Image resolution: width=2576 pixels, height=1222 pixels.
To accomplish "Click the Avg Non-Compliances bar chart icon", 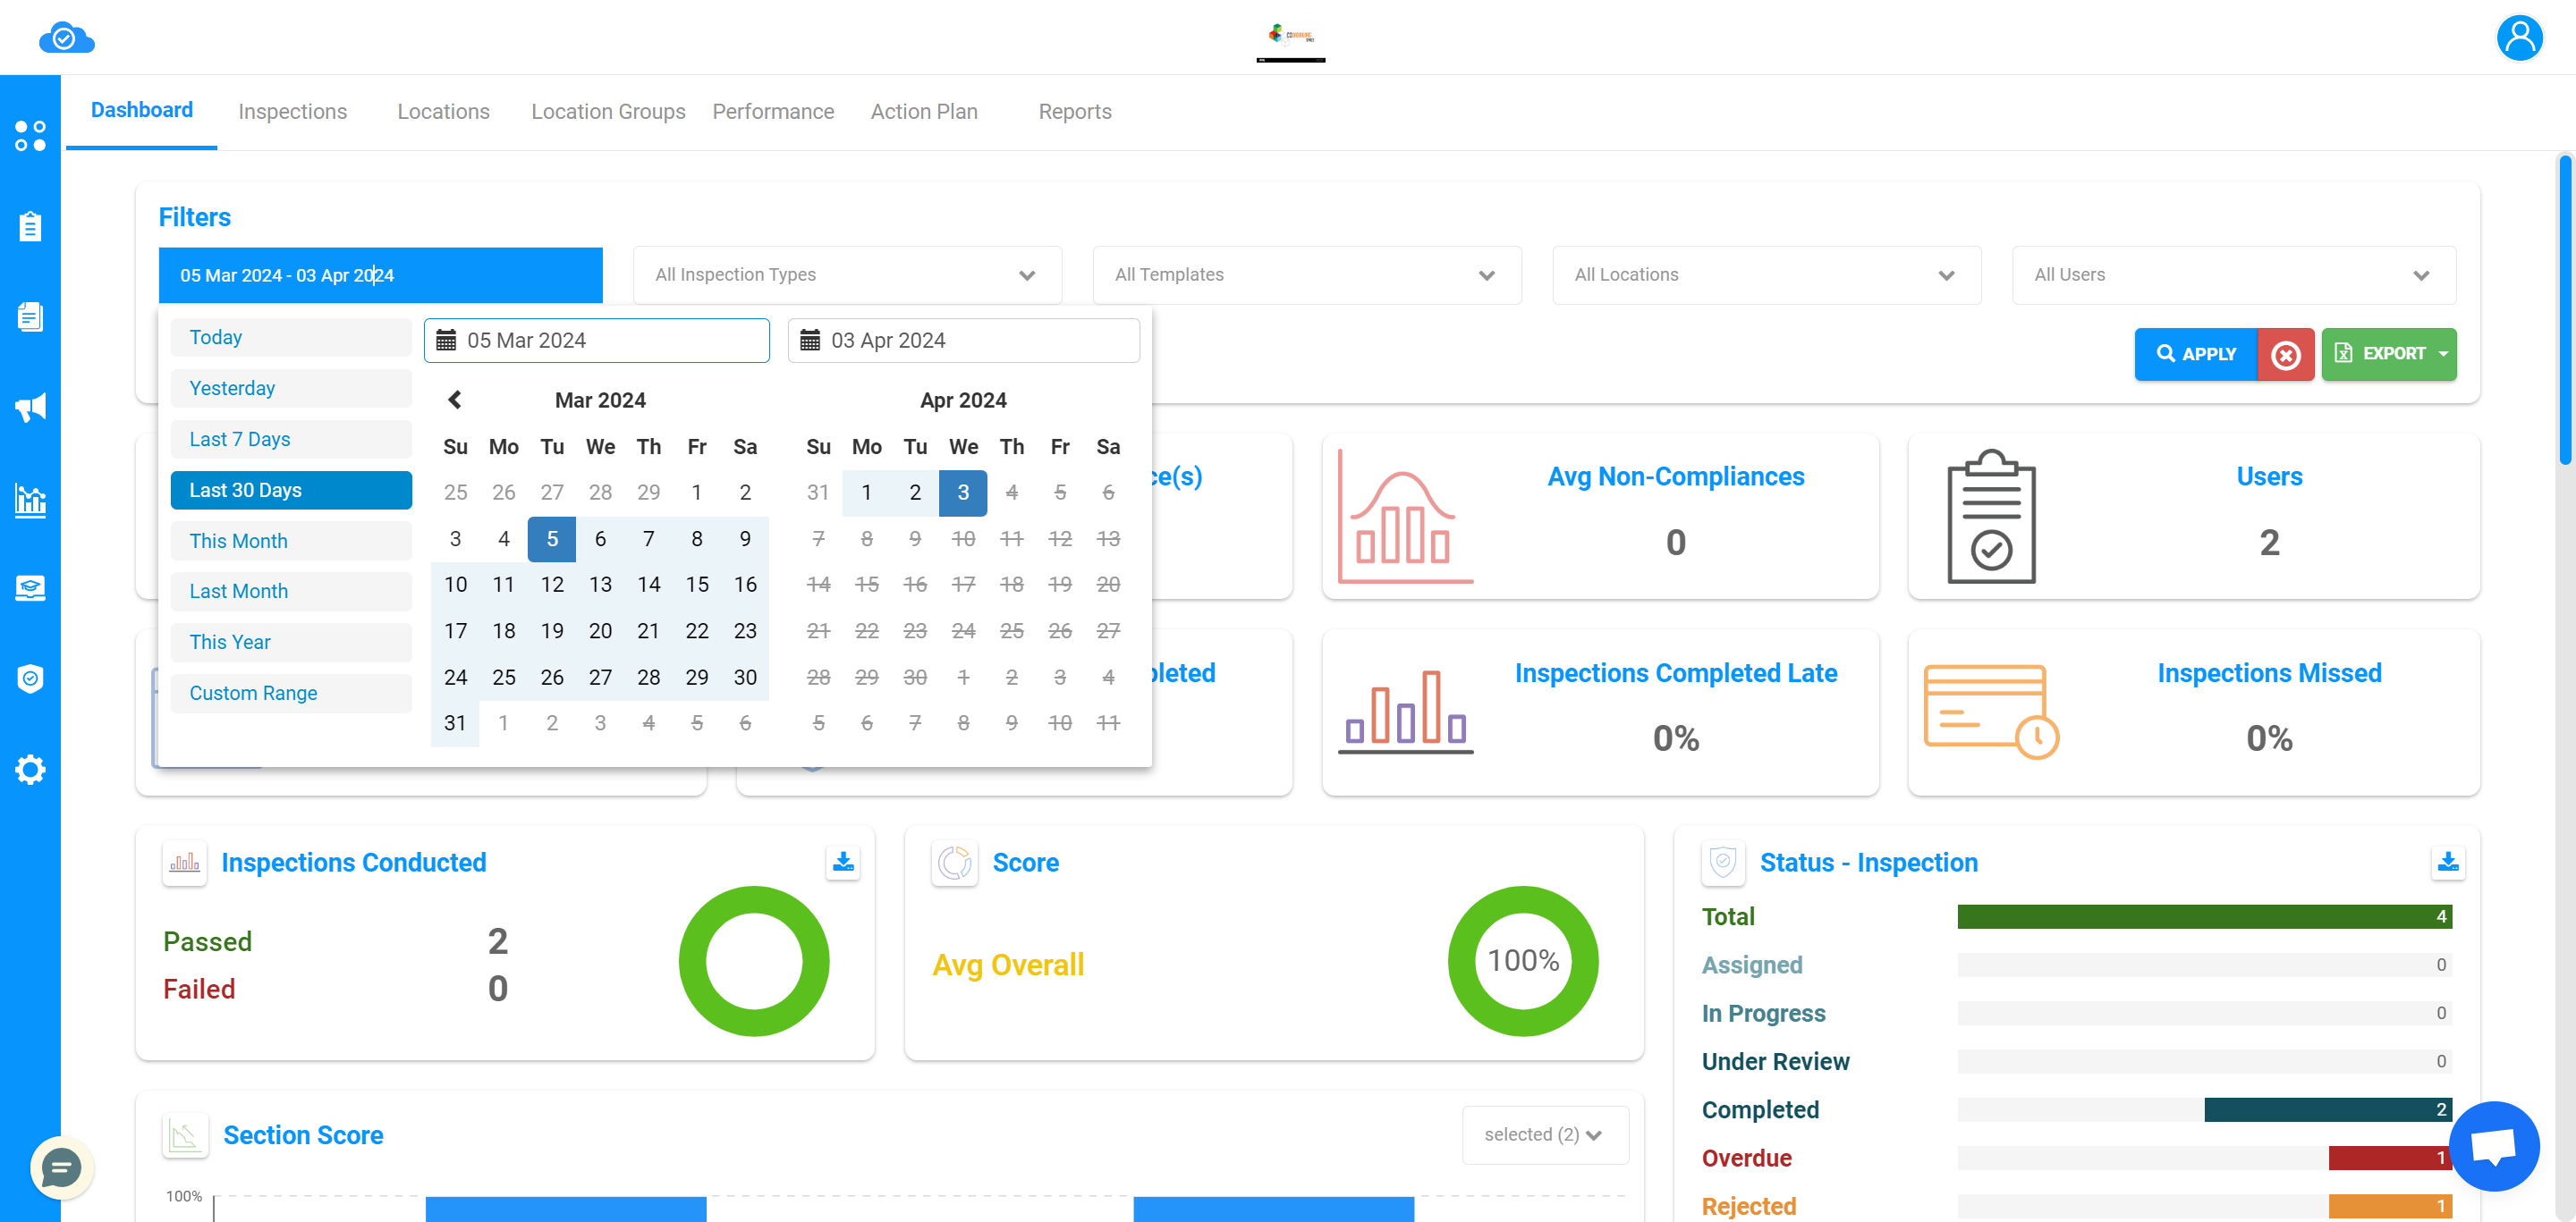I will pyautogui.click(x=1403, y=519).
